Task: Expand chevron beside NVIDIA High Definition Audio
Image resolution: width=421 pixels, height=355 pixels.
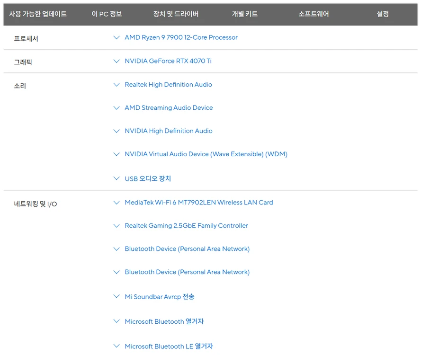Action: point(116,131)
